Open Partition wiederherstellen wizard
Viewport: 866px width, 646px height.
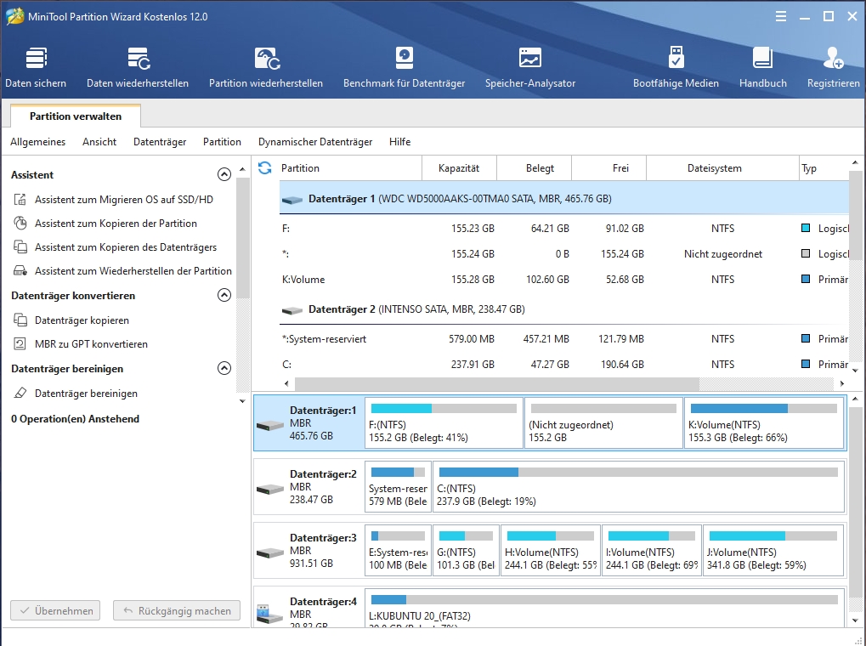(x=266, y=68)
